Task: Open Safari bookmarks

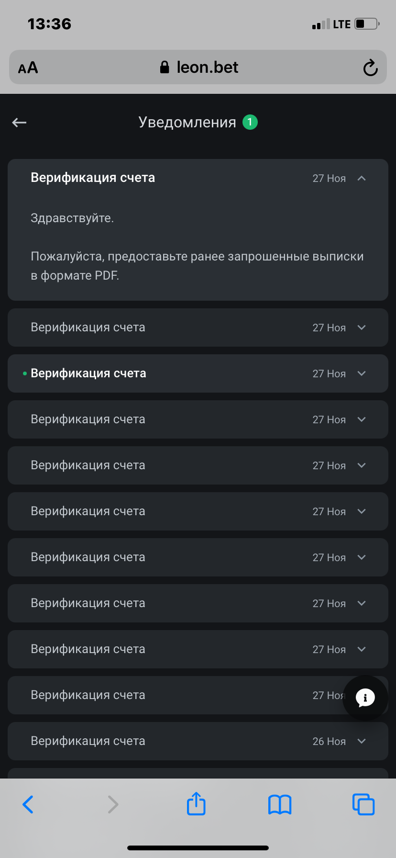Action: click(x=280, y=804)
